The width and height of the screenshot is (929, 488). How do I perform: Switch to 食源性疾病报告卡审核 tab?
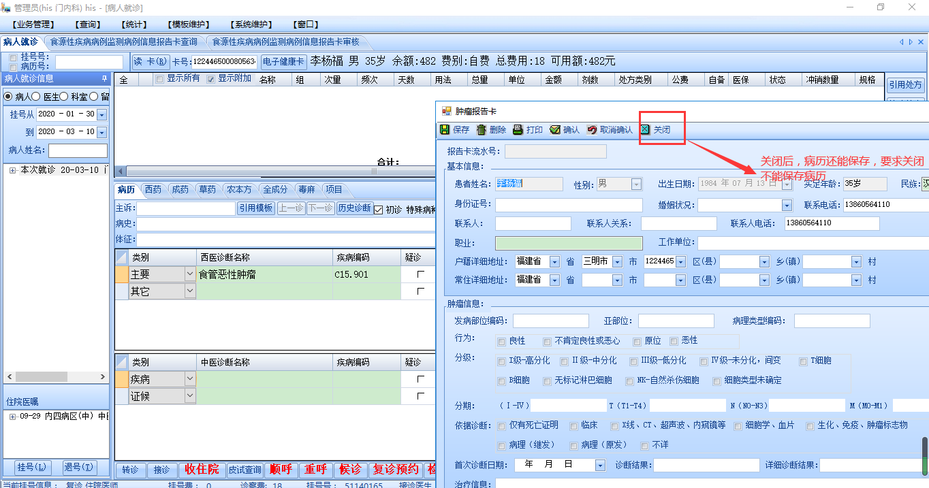point(286,42)
